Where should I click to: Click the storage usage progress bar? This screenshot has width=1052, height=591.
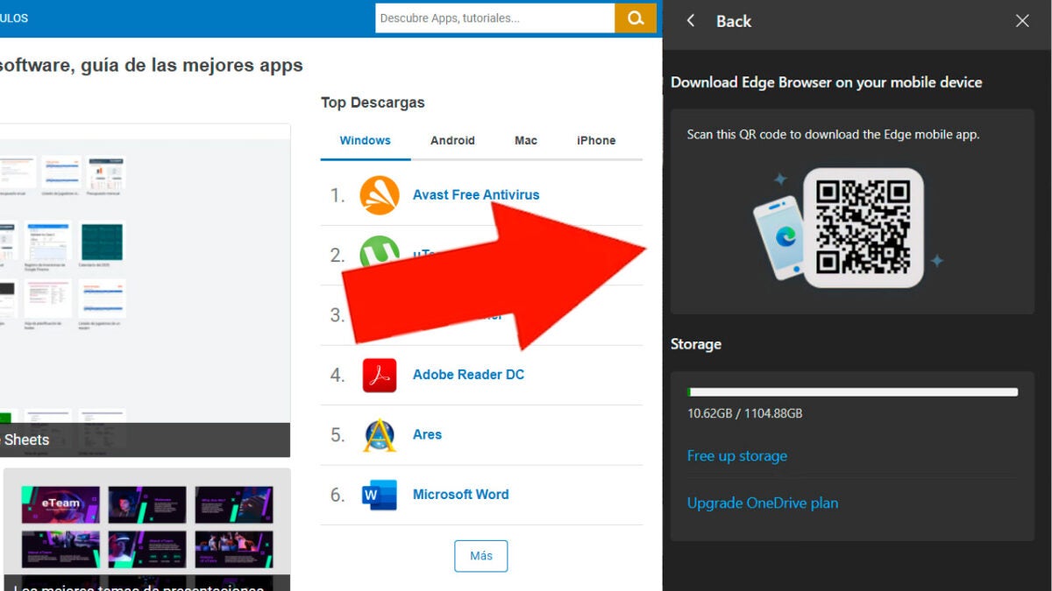coord(853,392)
